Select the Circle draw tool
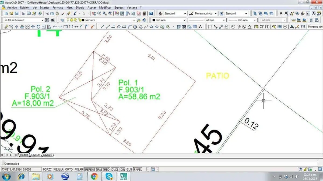323x181 pixels. pos(135,27)
